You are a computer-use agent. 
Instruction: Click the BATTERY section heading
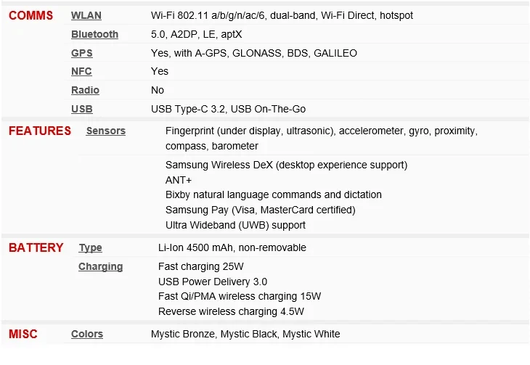(x=36, y=247)
